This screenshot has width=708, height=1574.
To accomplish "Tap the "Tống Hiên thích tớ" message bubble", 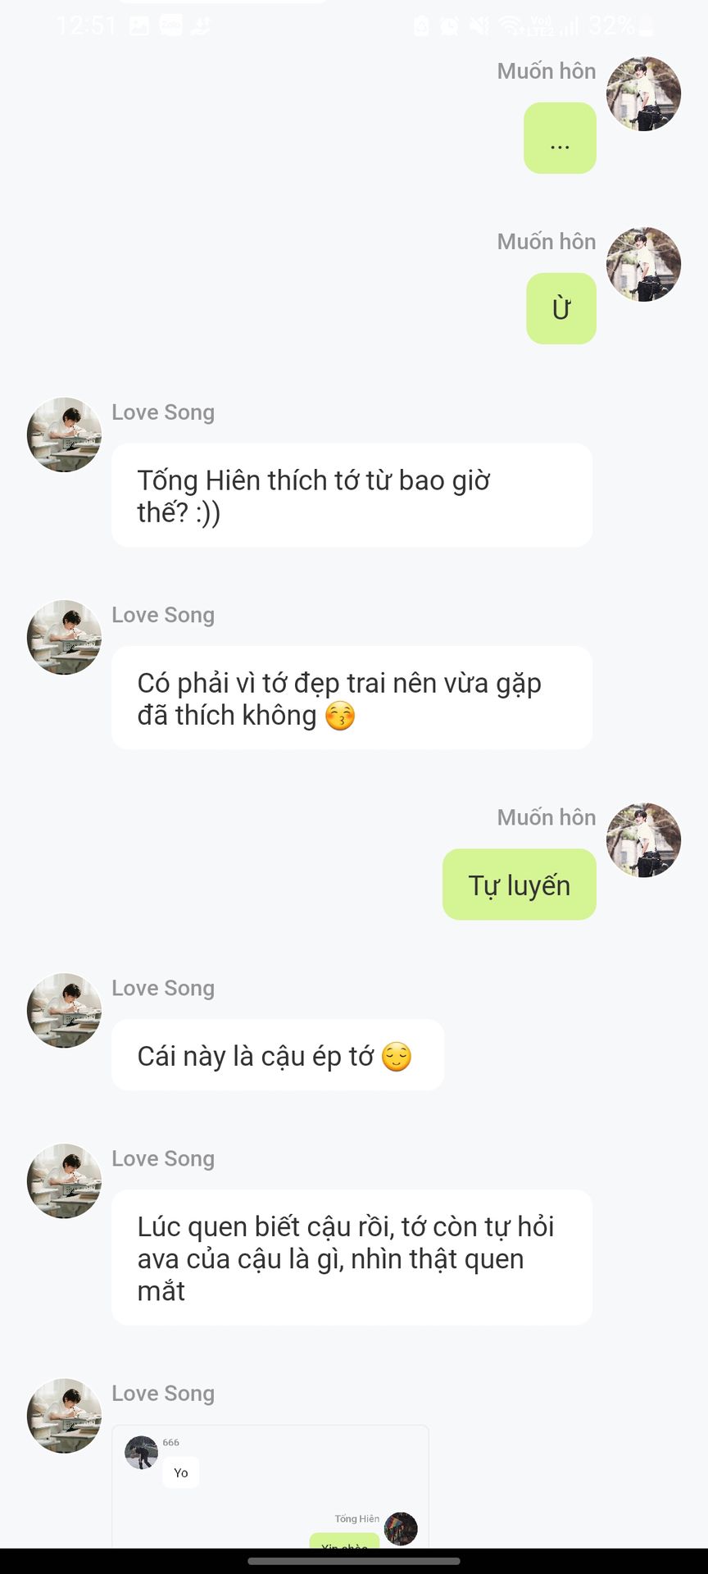I will [352, 495].
